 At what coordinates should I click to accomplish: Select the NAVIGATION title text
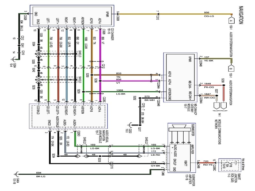241,15
